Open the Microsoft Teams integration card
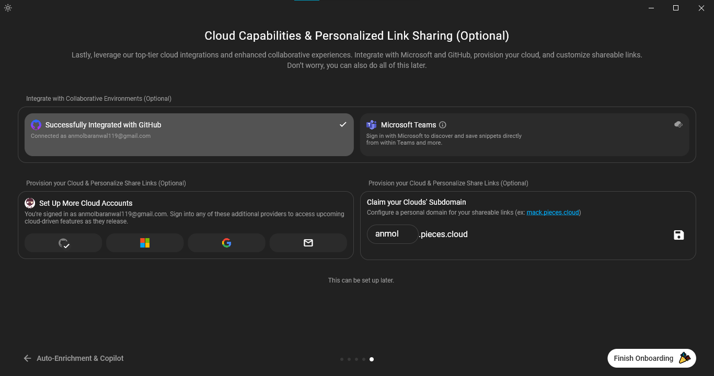This screenshot has height=376, width=714. coord(524,135)
